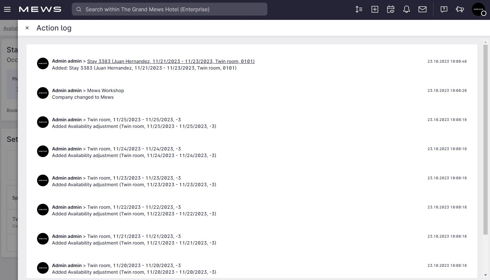490x280 pixels.
Task: Open the reservations overview calendar icon
Action: pos(390,9)
